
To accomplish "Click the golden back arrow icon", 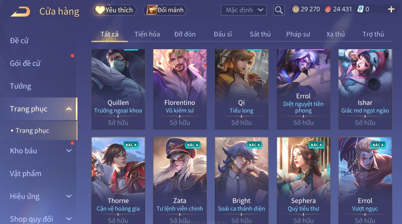I will (x=20, y=12).
